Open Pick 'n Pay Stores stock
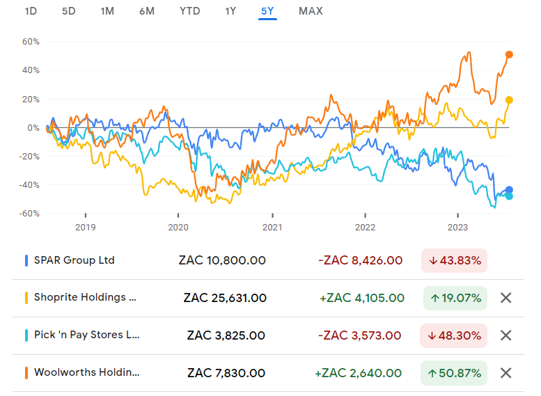This screenshot has width=541, height=396. pyautogui.click(x=86, y=335)
